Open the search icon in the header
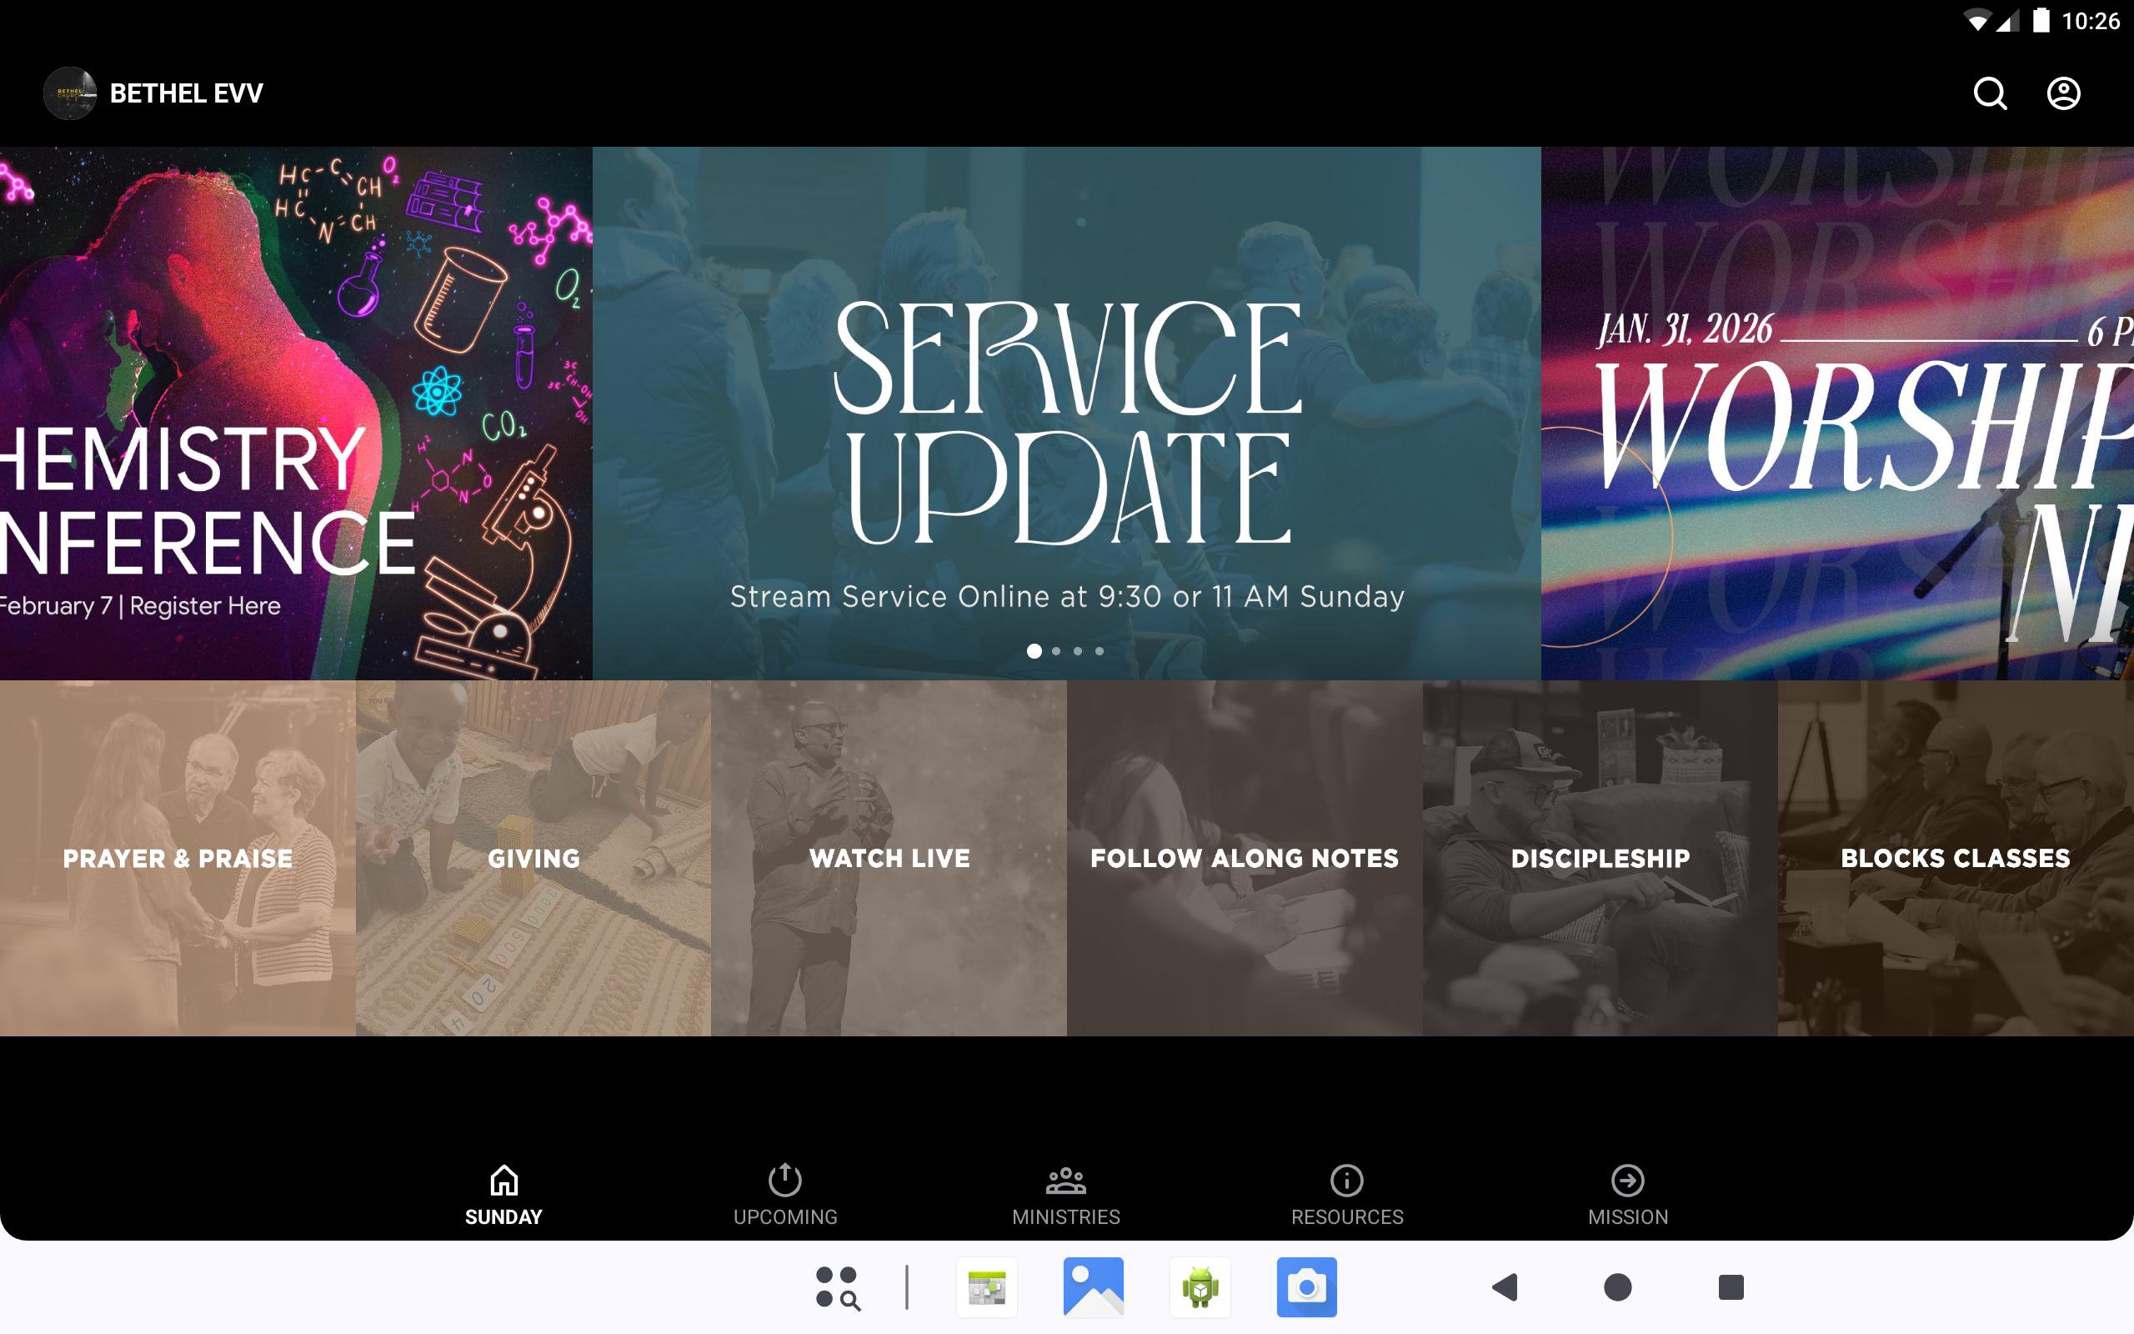 (1990, 93)
